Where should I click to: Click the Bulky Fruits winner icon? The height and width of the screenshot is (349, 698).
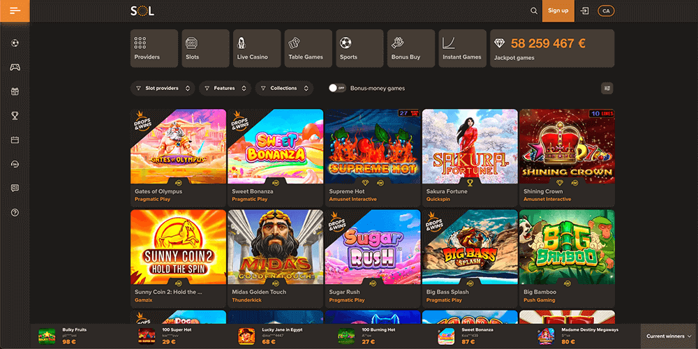pyautogui.click(x=47, y=336)
